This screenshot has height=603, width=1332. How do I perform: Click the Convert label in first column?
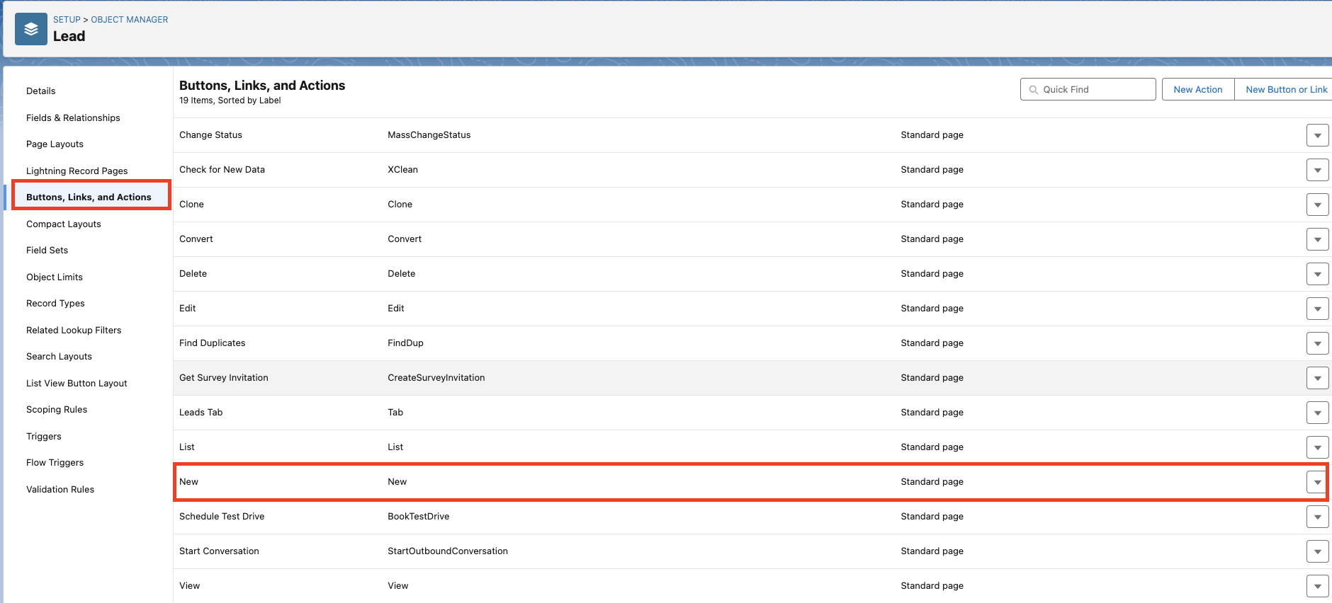tap(196, 239)
